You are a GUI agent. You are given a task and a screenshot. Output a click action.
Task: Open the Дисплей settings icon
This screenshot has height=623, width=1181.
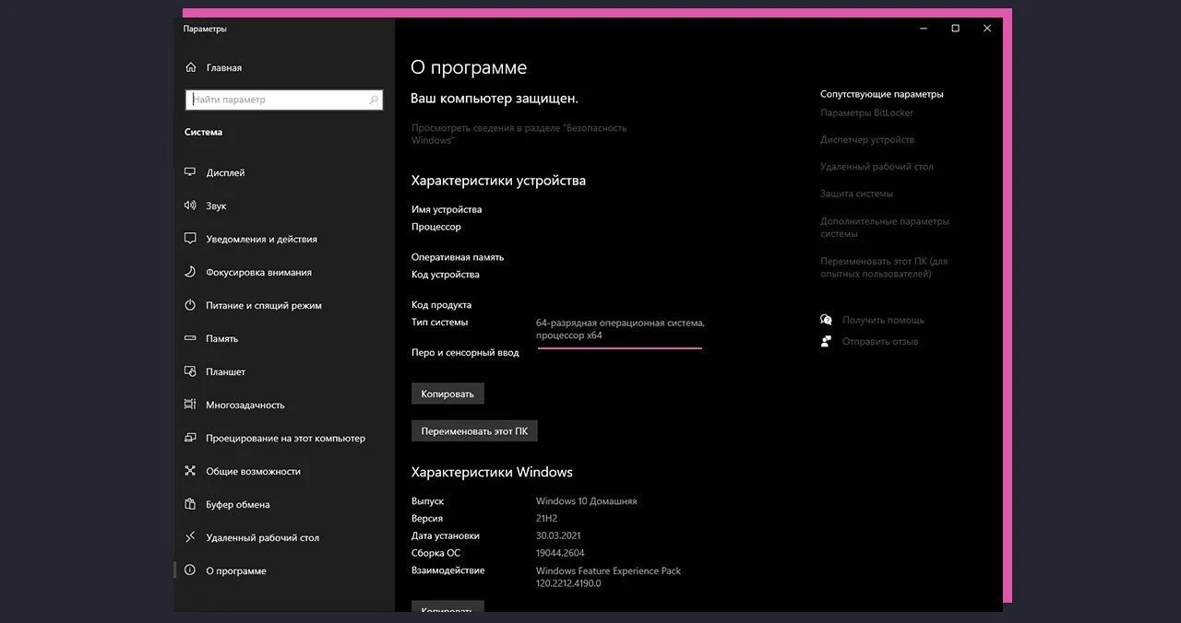tap(190, 172)
